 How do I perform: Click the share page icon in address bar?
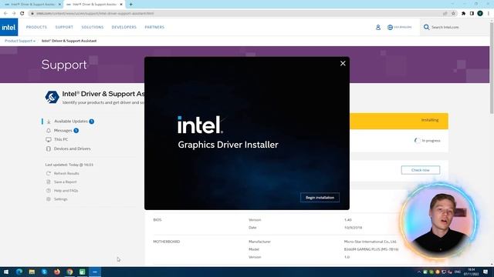tap(445, 14)
